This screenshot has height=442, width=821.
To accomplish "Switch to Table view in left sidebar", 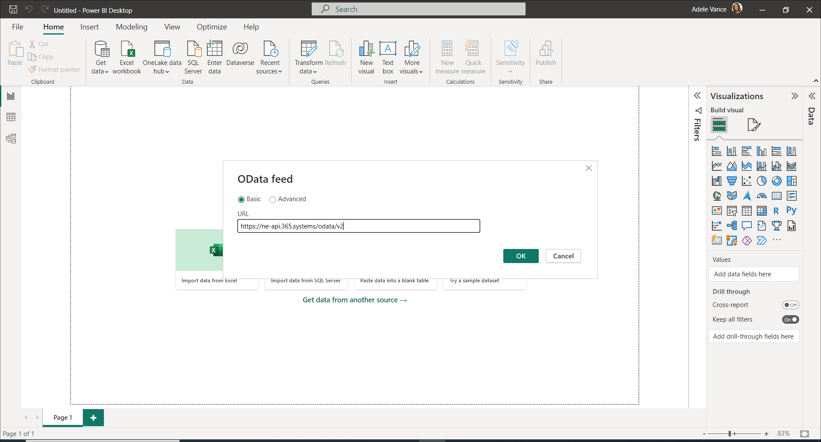I will 11,117.
